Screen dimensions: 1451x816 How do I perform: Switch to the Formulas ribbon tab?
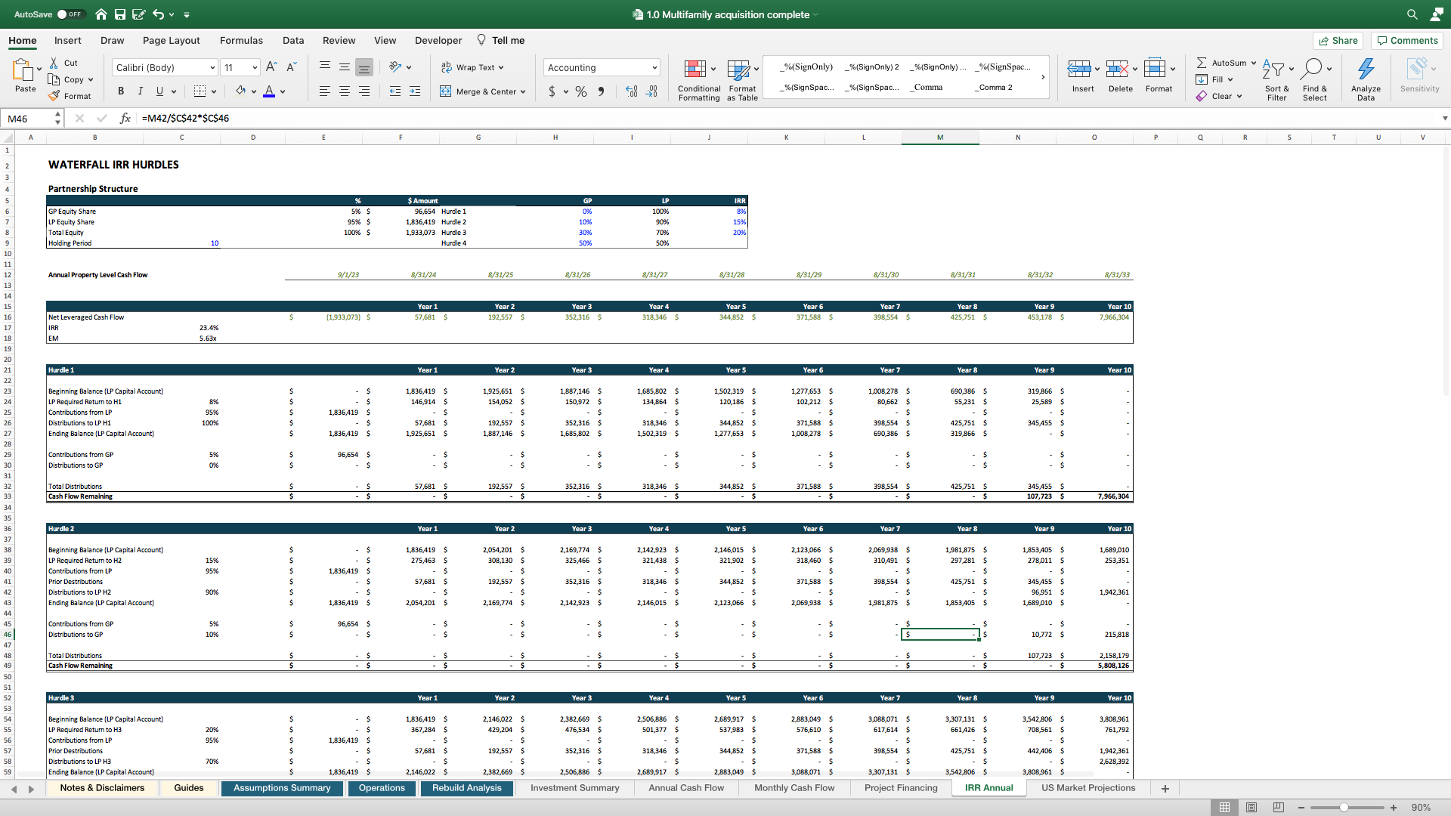point(241,40)
